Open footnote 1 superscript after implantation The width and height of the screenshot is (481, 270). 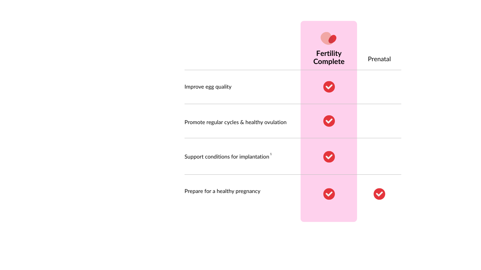click(x=271, y=154)
